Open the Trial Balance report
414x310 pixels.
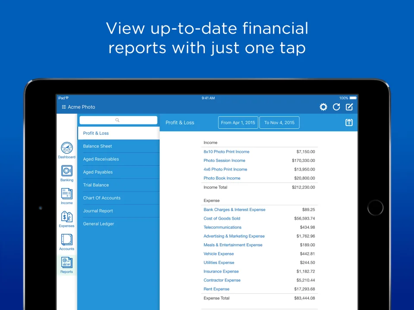[119, 185]
